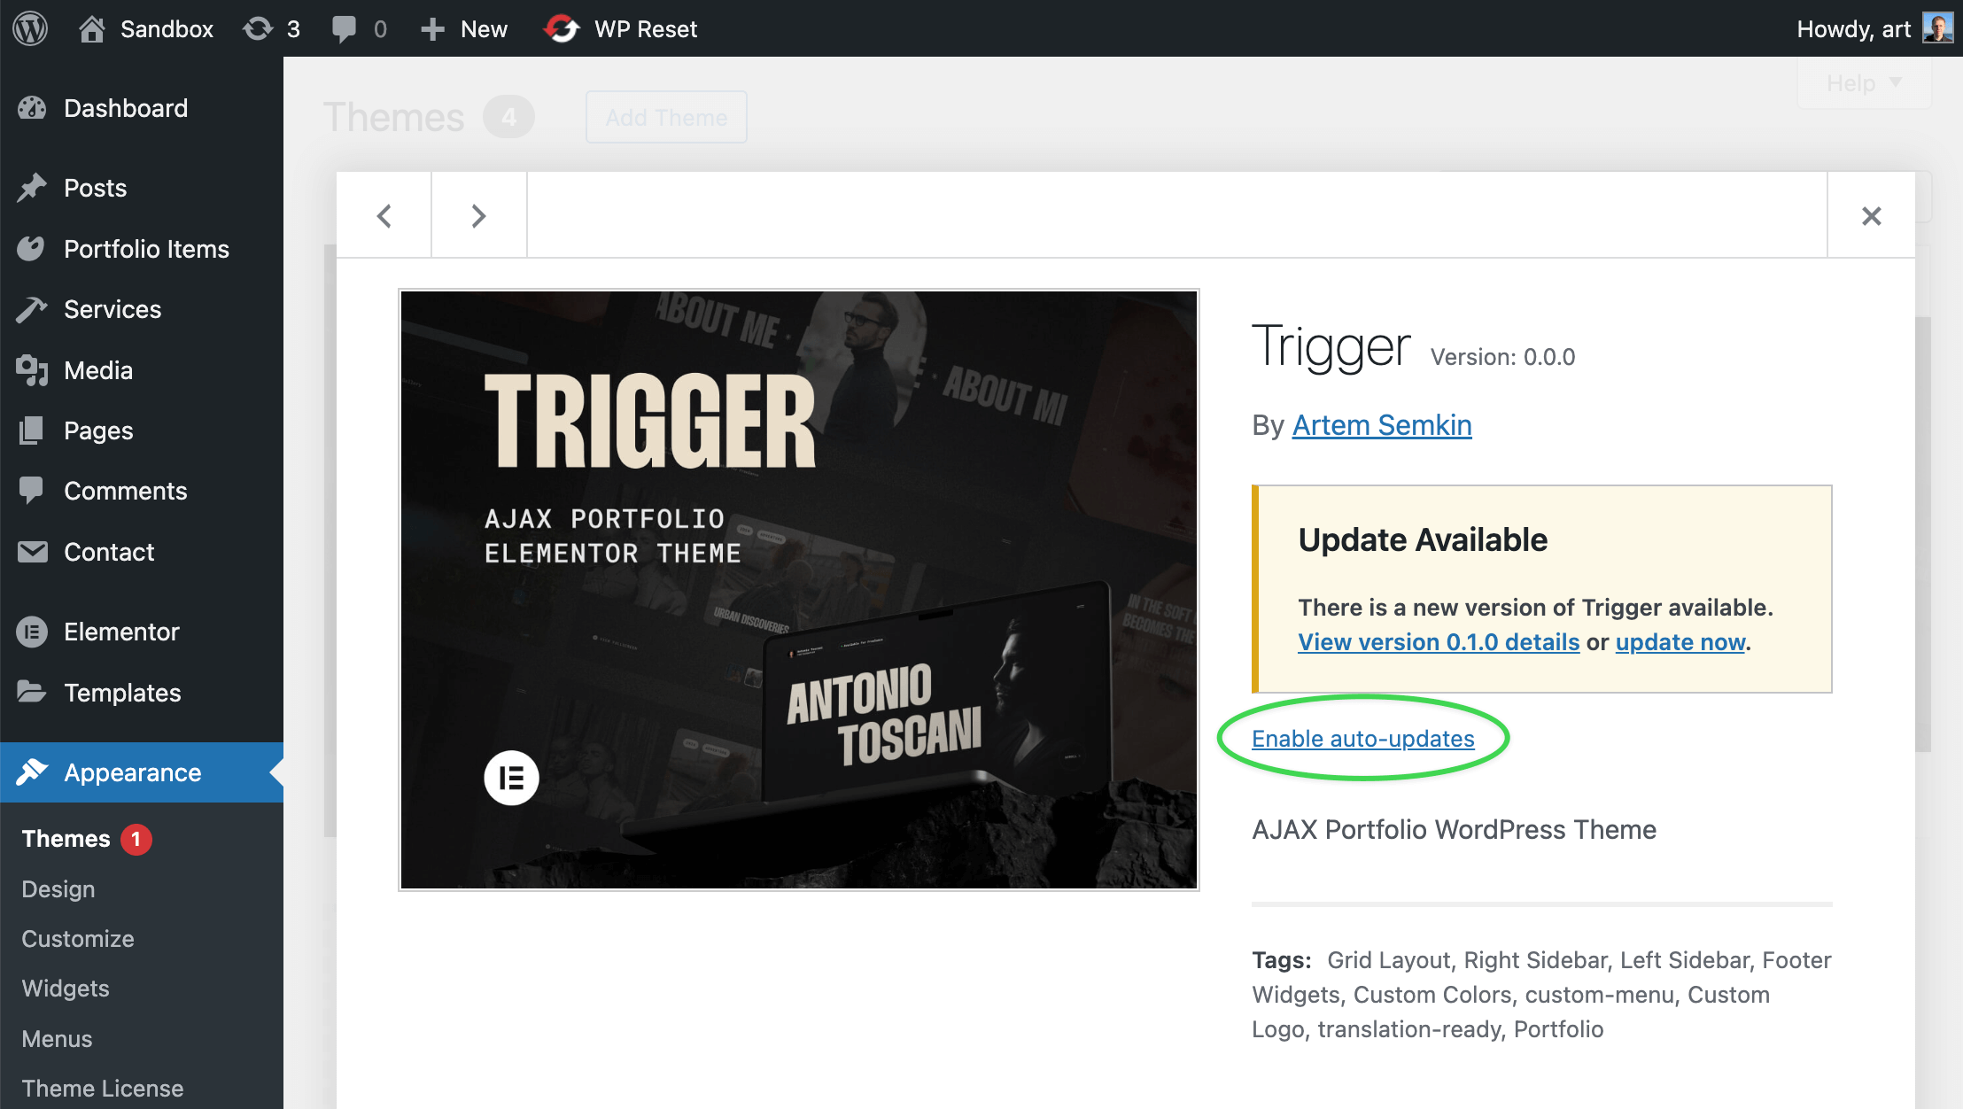Select the Widgets submenu item
This screenshot has width=1963, height=1109.
pyautogui.click(x=66, y=989)
